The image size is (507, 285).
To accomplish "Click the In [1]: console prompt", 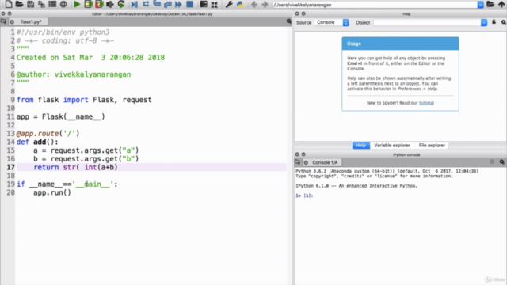I will point(304,196).
